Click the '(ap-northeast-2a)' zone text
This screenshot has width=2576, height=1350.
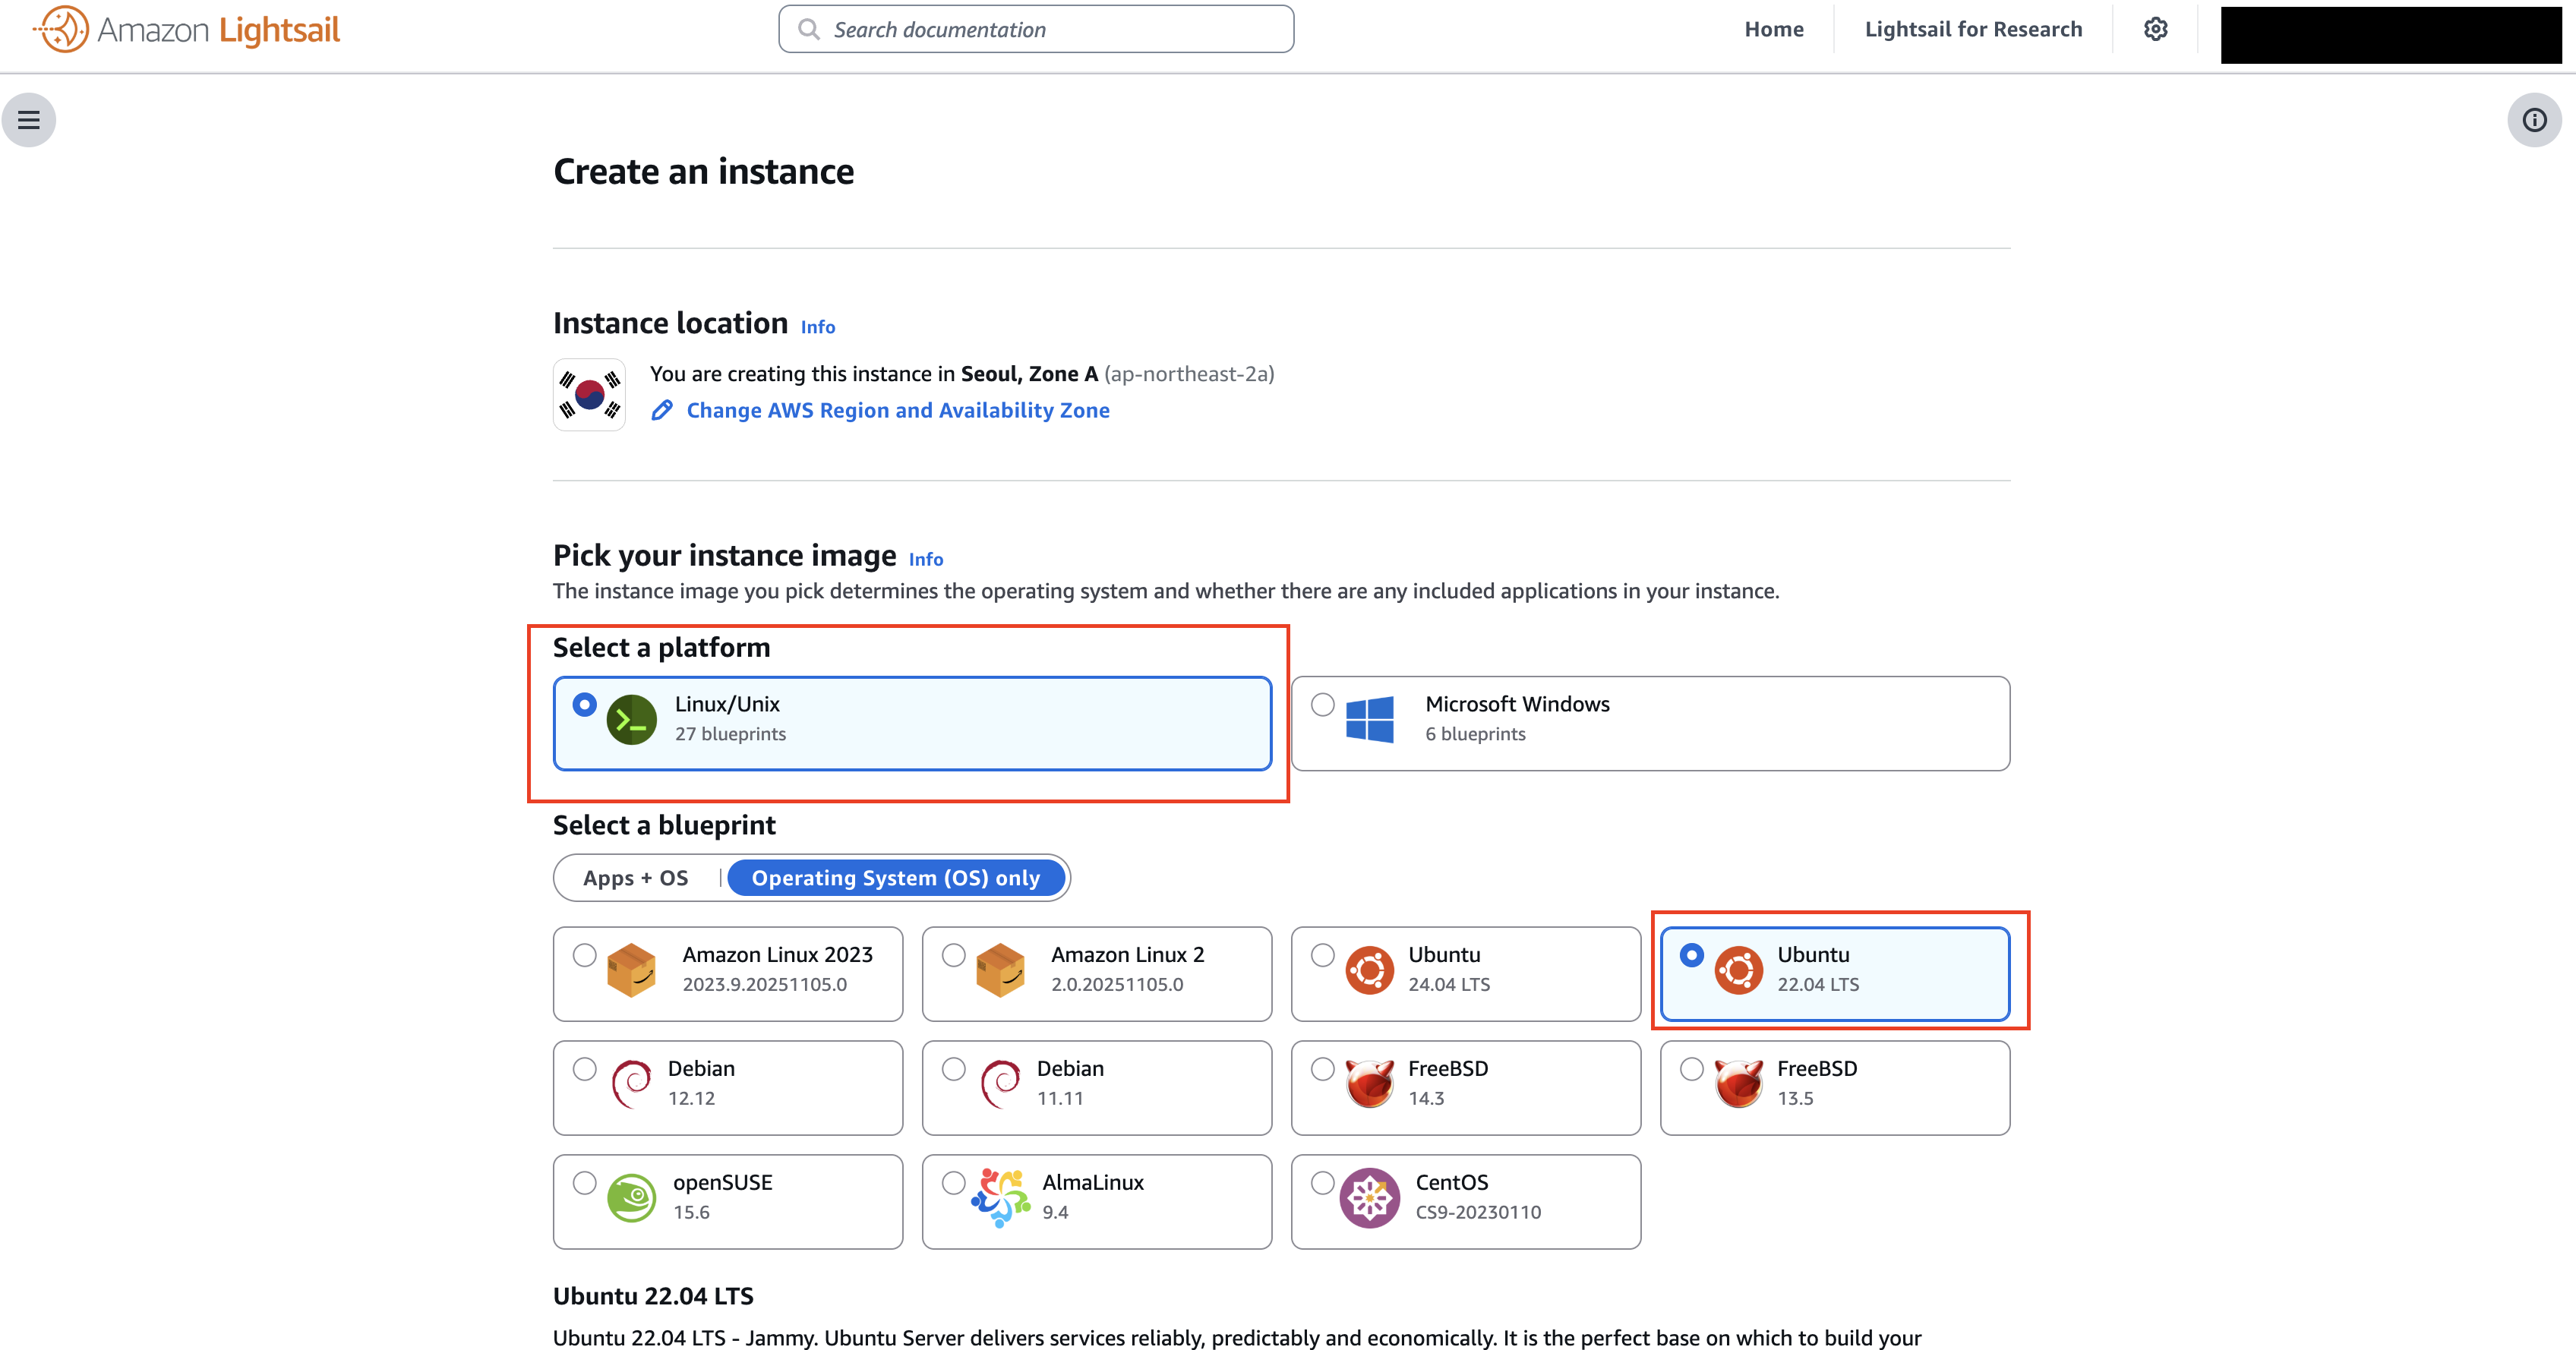(1189, 374)
